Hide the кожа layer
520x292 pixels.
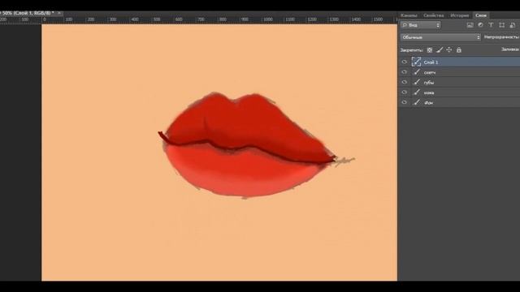(405, 92)
